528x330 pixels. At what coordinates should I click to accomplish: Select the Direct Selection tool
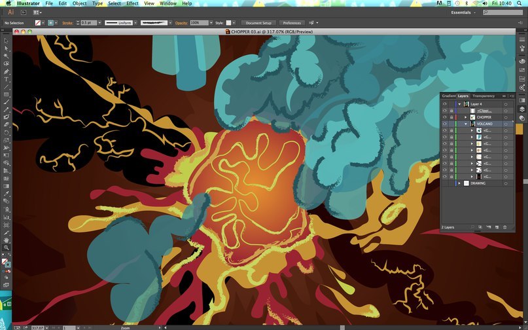pyautogui.click(x=6, y=48)
